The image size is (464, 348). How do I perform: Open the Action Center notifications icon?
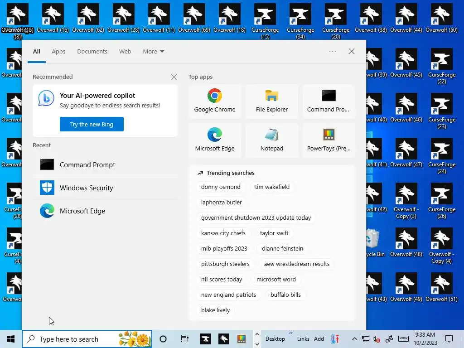click(449, 339)
